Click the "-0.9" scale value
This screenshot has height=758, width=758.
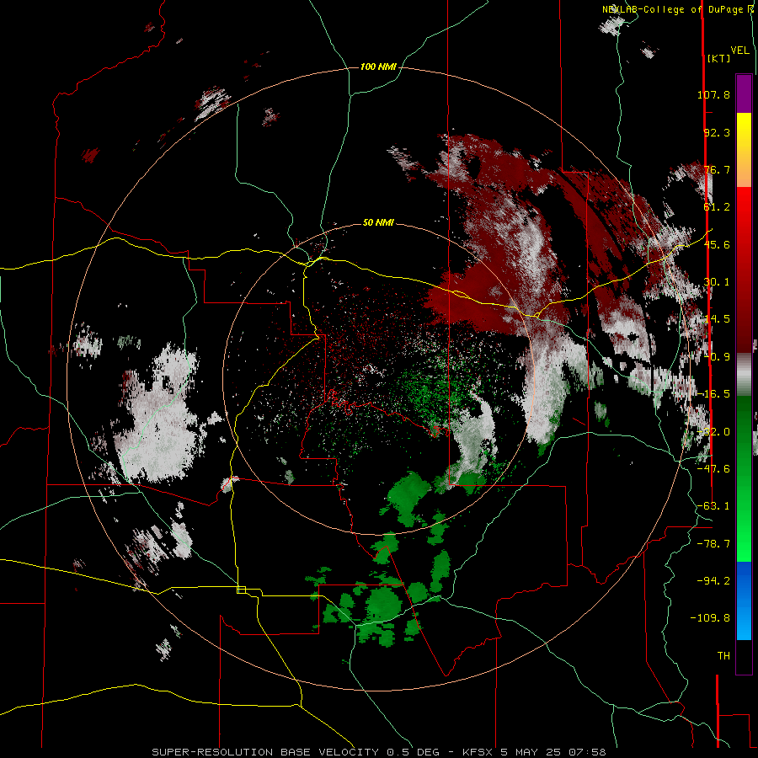point(717,357)
